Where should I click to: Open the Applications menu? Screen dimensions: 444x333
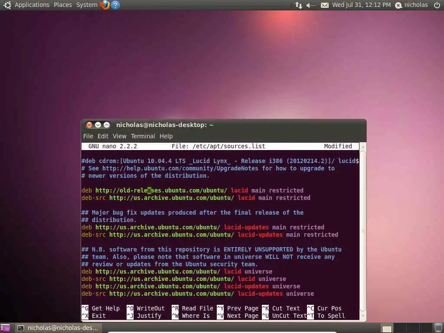32,5
